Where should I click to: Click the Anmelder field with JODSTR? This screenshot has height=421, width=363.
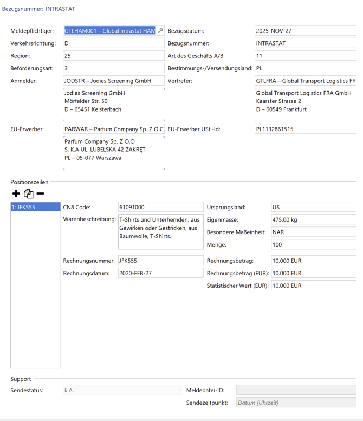pyautogui.click(x=113, y=81)
